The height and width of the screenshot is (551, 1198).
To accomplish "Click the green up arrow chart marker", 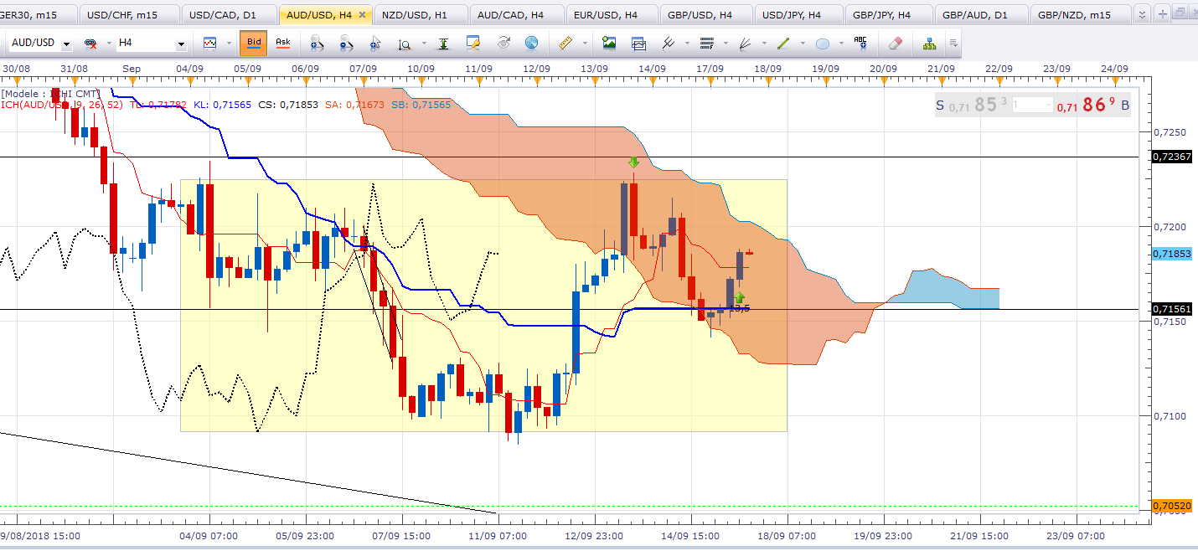I will click(x=740, y=296).
